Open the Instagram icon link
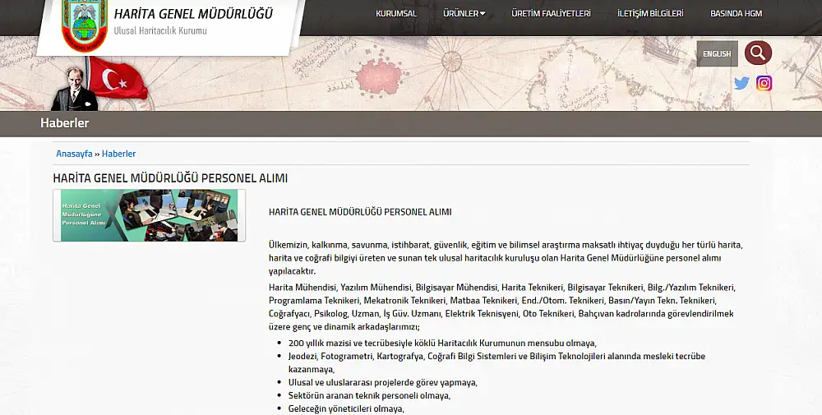 (x=764, y=83)
